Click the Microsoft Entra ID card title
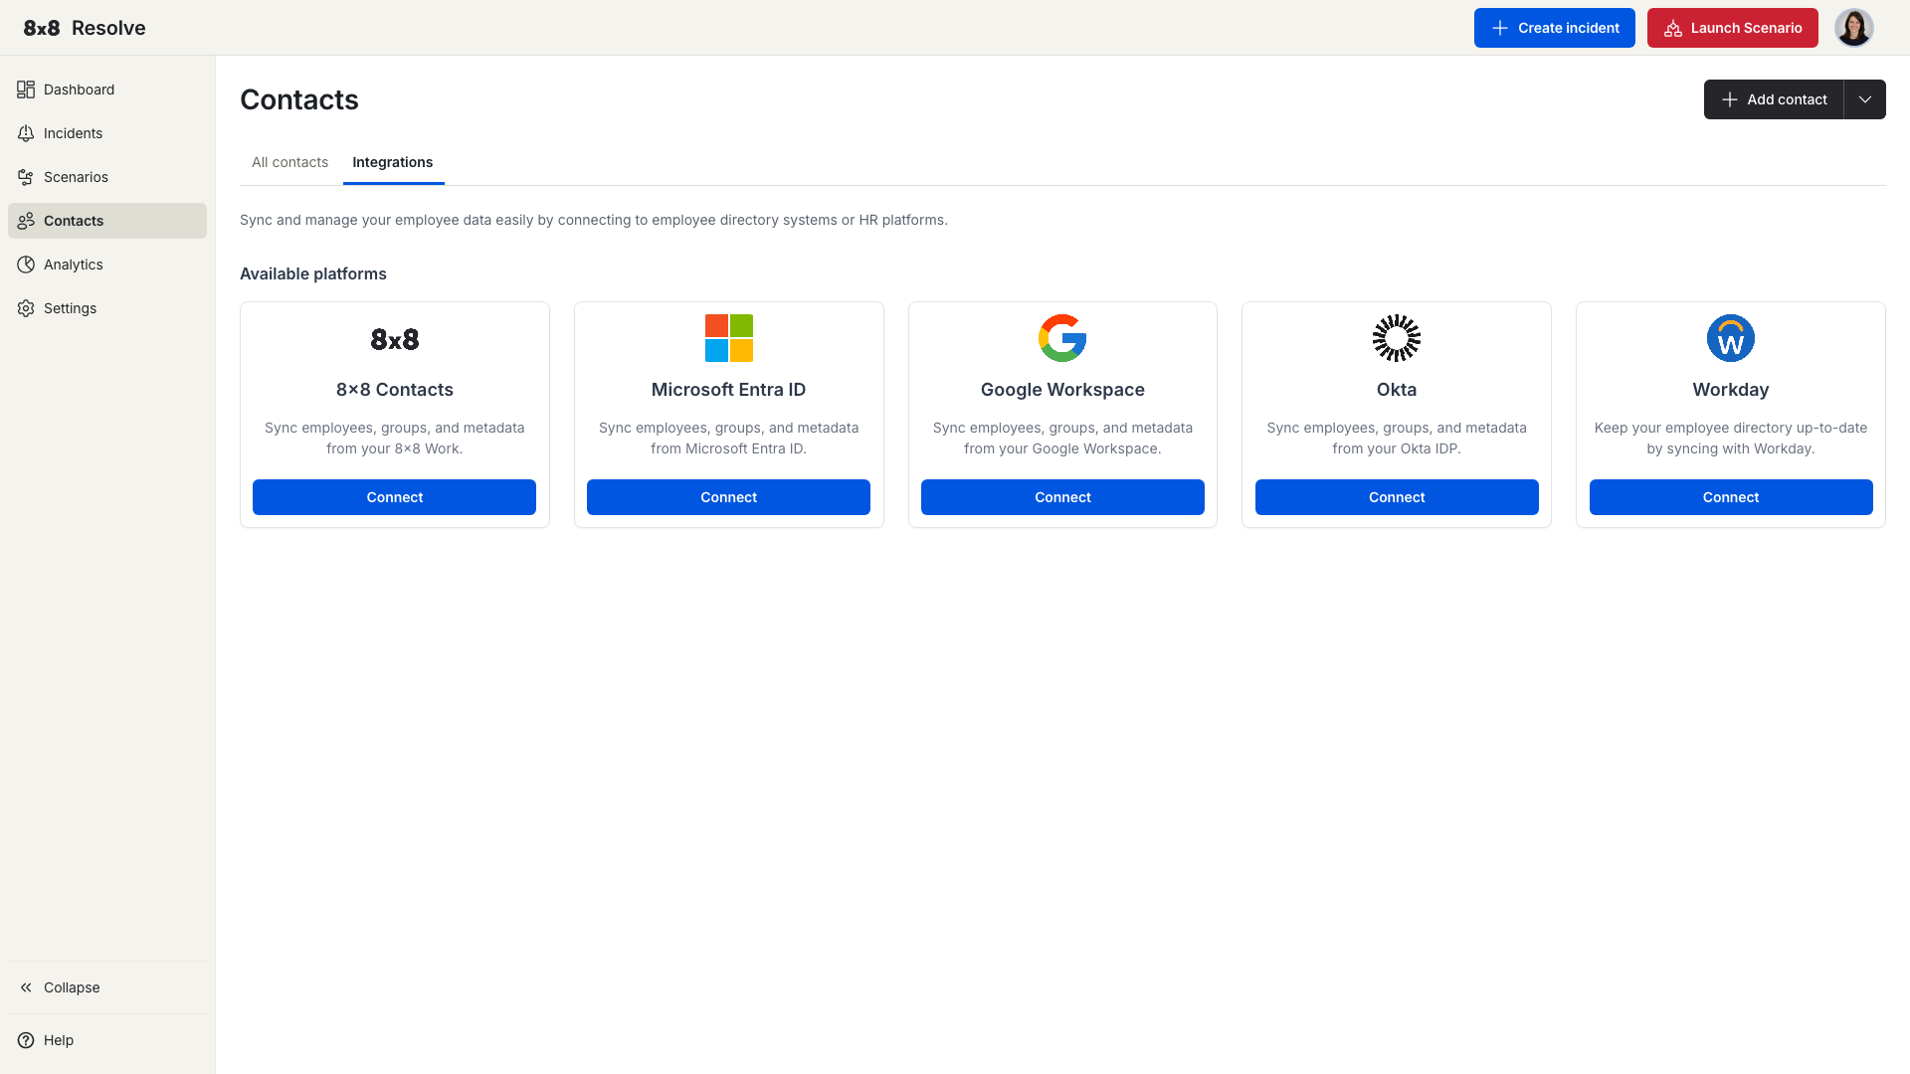The width and height of the screenshot is (1910, 1074). (x=729, y=390)
